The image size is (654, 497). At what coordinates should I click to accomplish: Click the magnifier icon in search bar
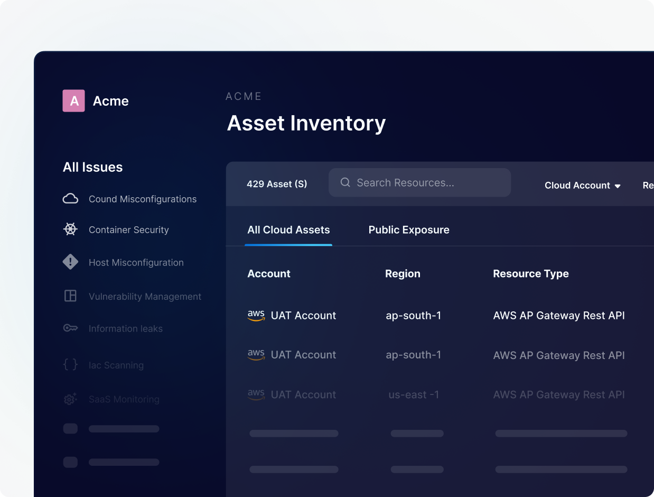345,182
